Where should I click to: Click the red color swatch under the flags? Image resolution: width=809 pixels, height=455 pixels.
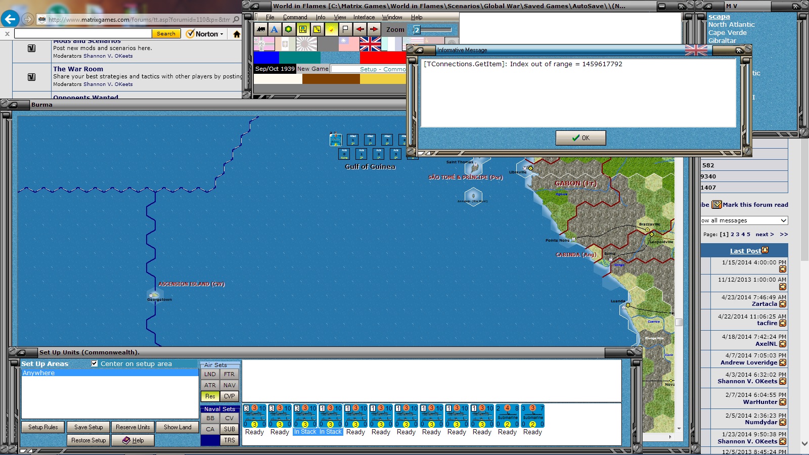tap(383, 58)
